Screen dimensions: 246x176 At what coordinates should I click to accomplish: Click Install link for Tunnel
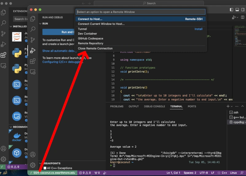point(198,29)
